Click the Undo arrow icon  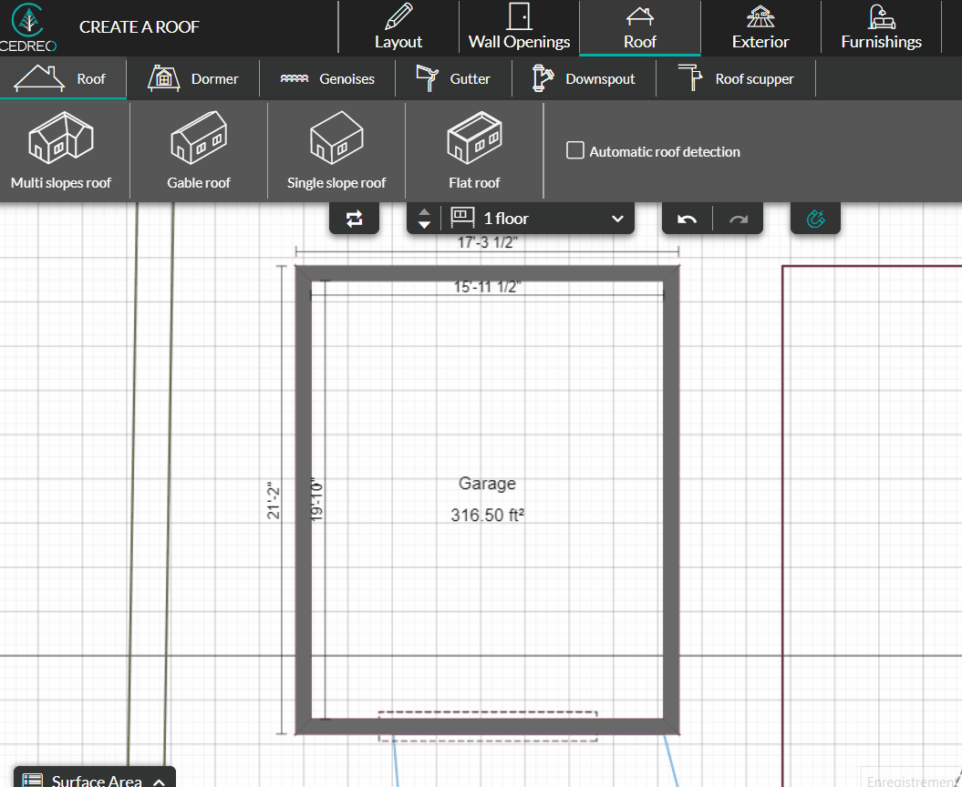686,218
